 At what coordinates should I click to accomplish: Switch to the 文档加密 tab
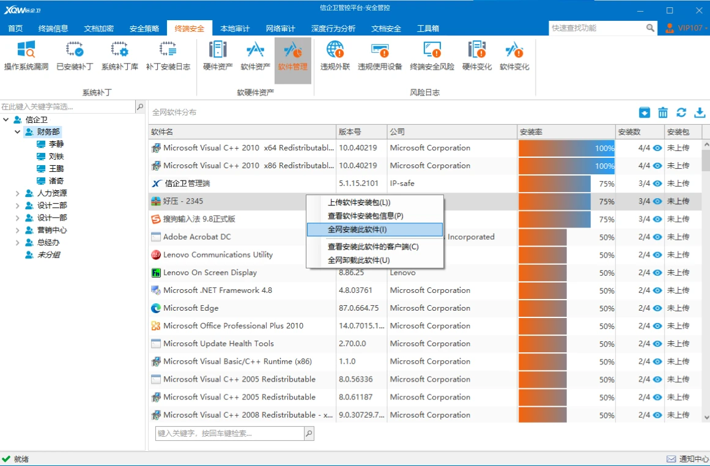coord(98,29)
